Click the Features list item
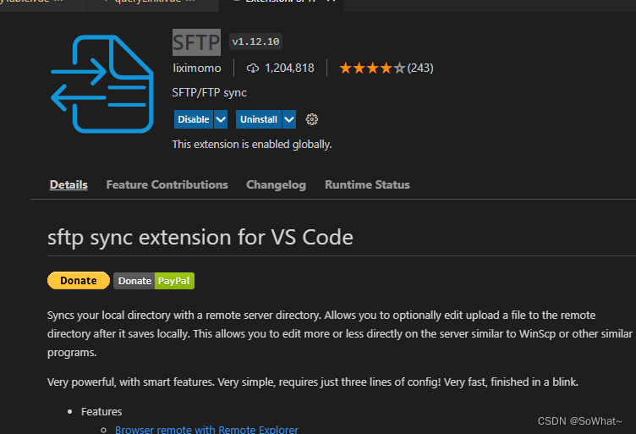The image size is (636, 434). (x=101, y=412)
